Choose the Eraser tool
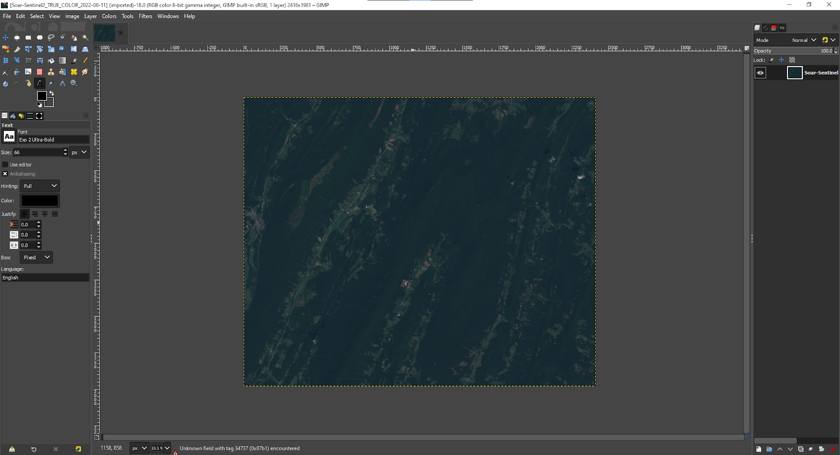This screenshot has height=455, width=840. point(39,71)
